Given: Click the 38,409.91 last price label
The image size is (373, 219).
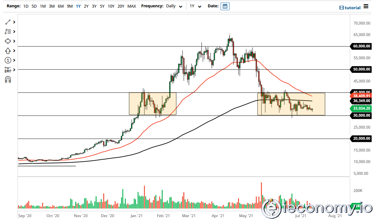Looking at the screenshot, I should click(x=361, y=95).
